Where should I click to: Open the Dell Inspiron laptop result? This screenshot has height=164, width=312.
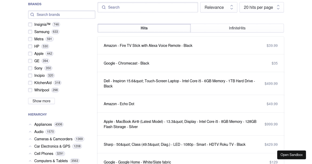click(191, 84)
